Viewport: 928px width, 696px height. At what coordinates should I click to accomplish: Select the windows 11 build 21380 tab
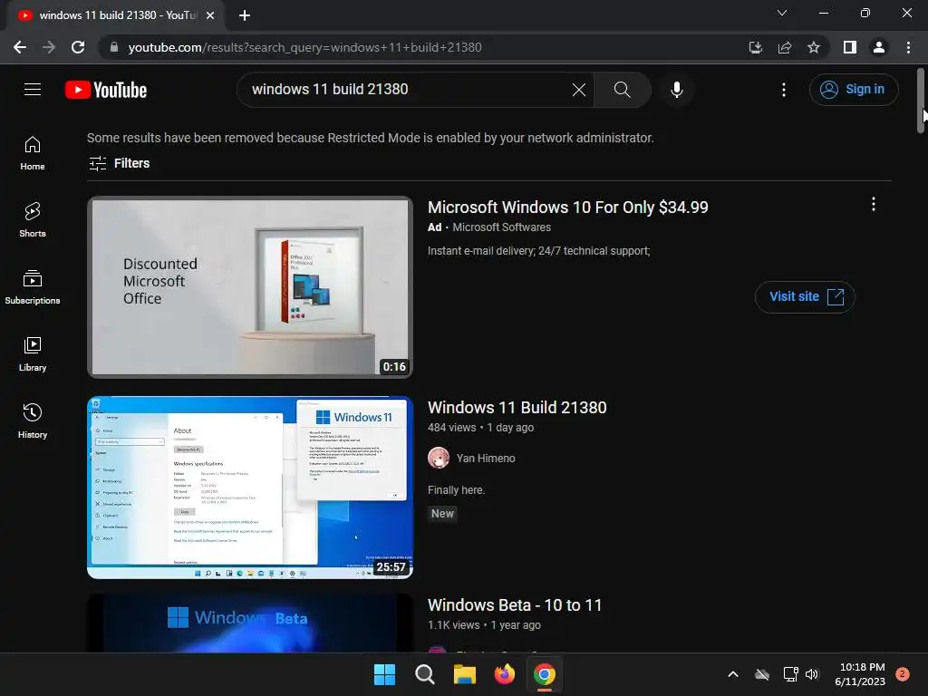point(115,15)
